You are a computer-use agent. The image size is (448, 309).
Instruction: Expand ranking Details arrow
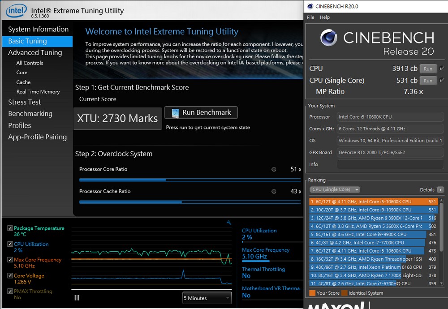(x=440, y=189)
